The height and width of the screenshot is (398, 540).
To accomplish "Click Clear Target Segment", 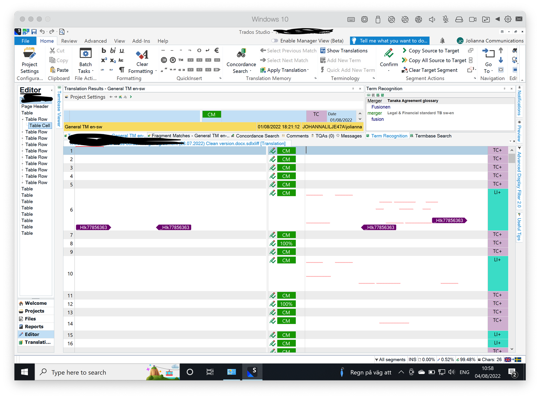I will [x=430, y=70].
